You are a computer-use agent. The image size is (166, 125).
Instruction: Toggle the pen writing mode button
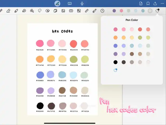[x=57, y=3]
